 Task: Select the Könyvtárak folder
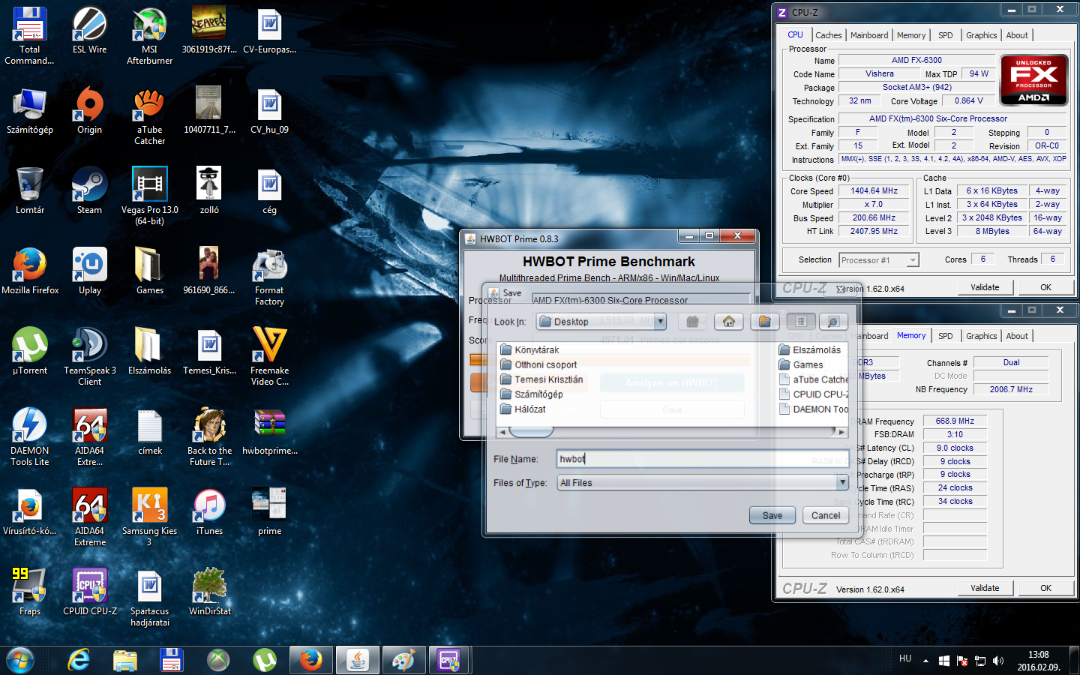[x=529, y=349]
